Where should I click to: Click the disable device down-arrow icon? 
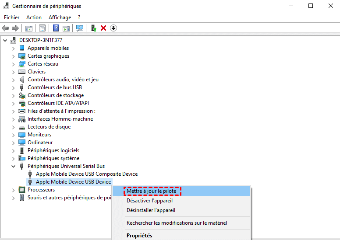click(x=113, y=28)
